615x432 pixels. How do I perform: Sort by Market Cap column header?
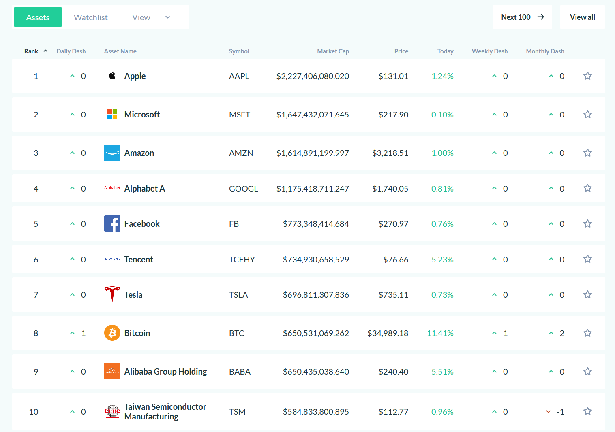333,51
